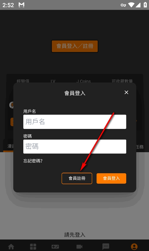Close the 會員登入 dialog with X
149x251 pixels.
tap(126, 92)
